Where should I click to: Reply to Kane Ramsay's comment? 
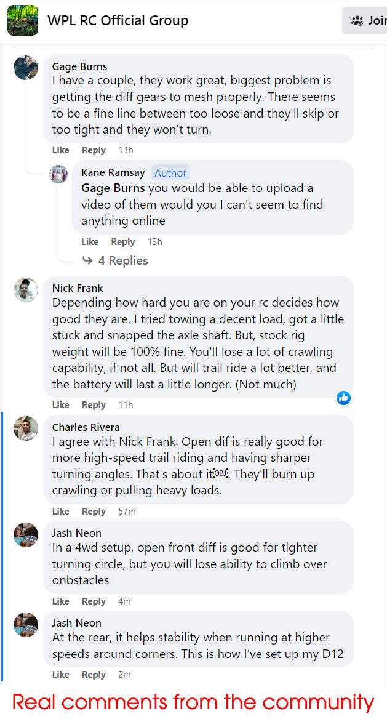123,242
